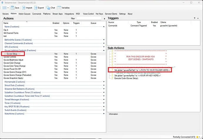
Task: Select the Kill Channel Points action
Action: click(x=54, y=33)
